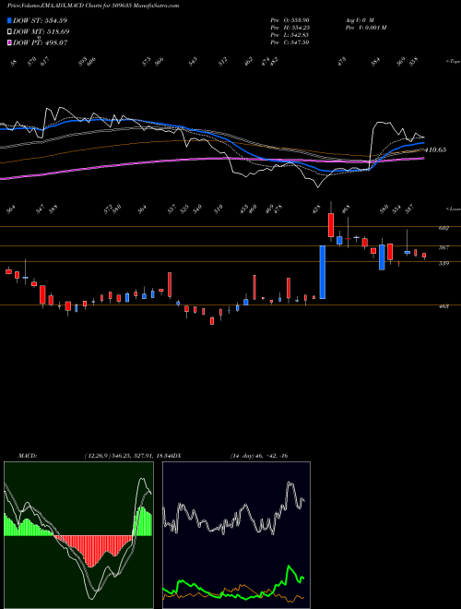Open the ADX indicator chart panel
The image size is (461, 609).
(x=236, y=535)
